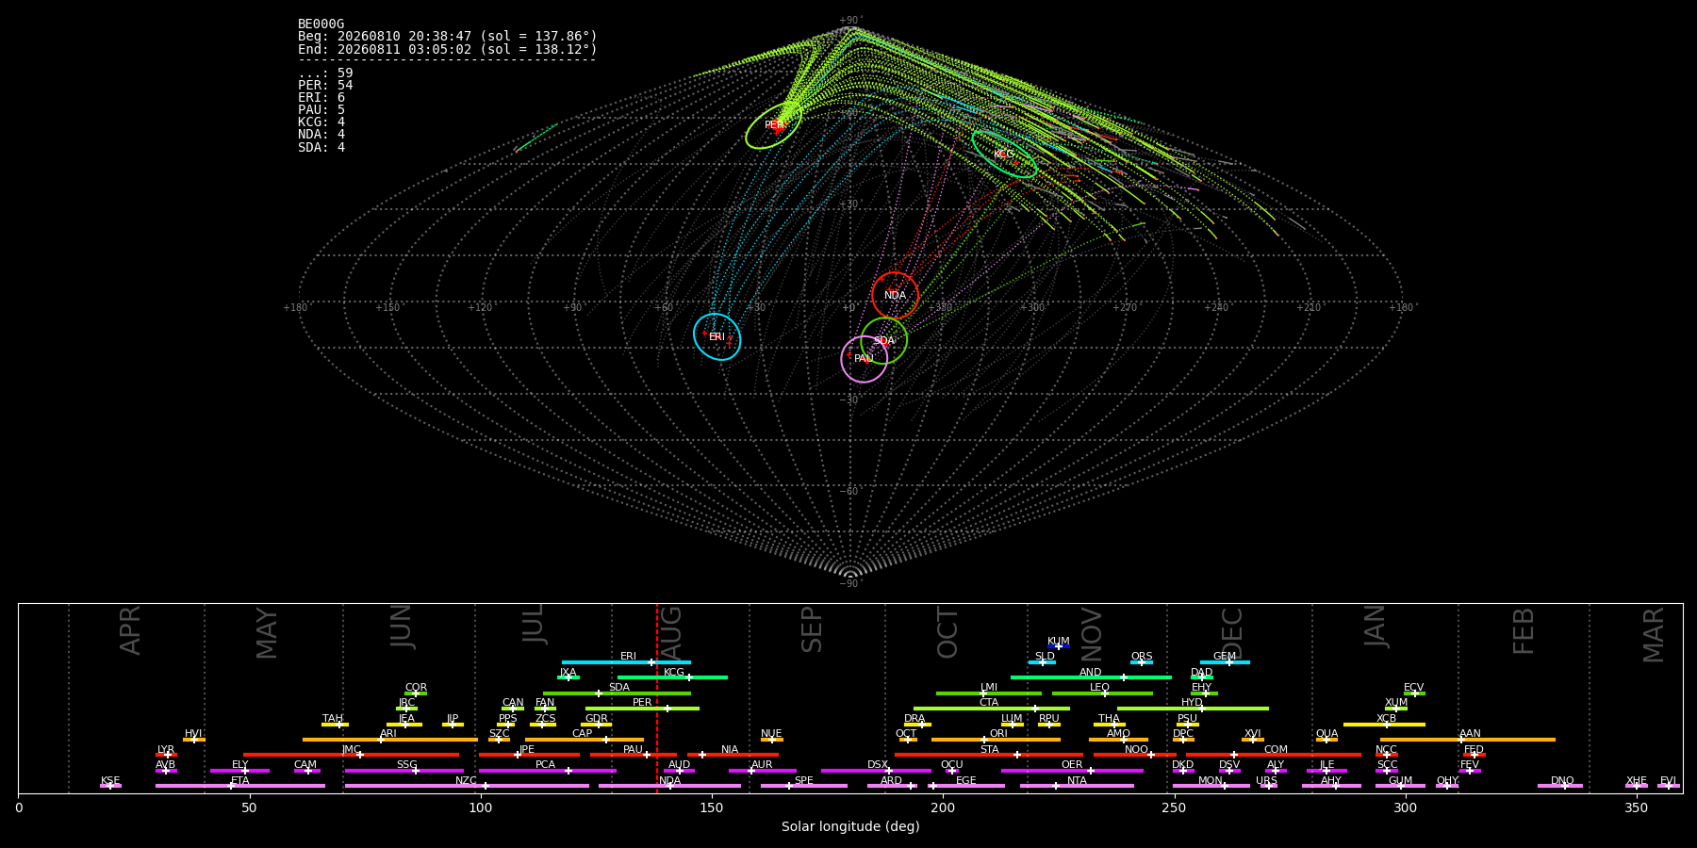1697x848 pixels.
Task: Click the HYD yellow-green shower bar
Action: click(x=1193, y=709)
